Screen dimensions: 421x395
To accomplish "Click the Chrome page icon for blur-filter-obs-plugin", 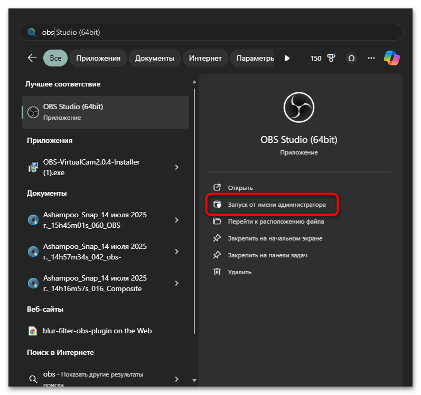I will tap(33, 331).
